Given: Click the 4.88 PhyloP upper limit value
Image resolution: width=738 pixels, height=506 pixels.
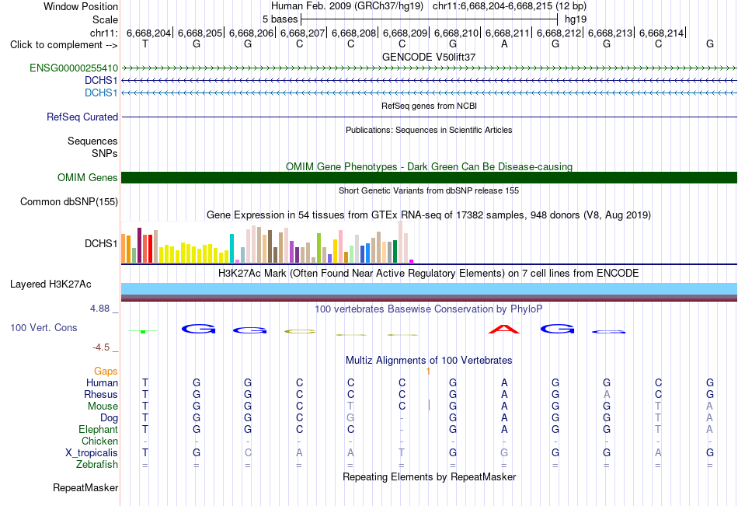Looking at the screenshot, I should (99, 309).
